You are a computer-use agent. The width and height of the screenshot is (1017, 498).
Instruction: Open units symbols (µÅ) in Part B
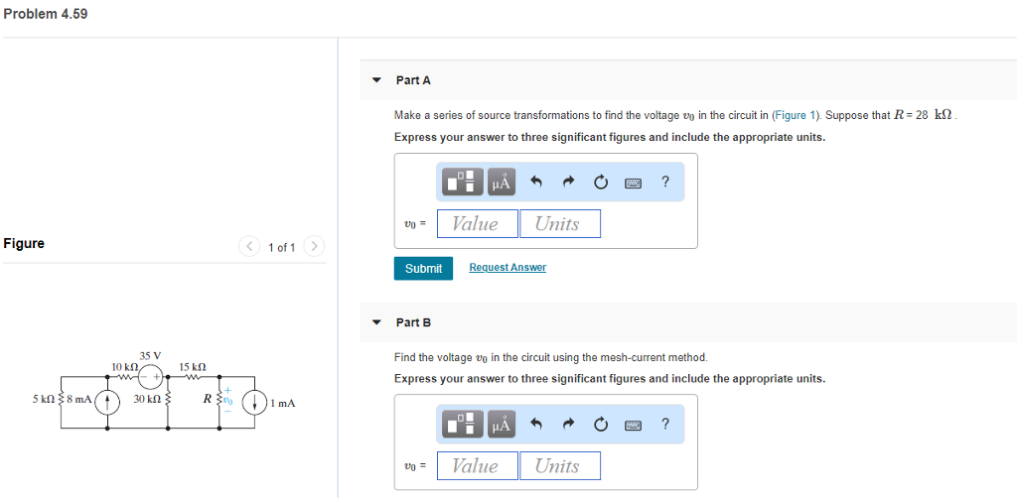(501, 425)
